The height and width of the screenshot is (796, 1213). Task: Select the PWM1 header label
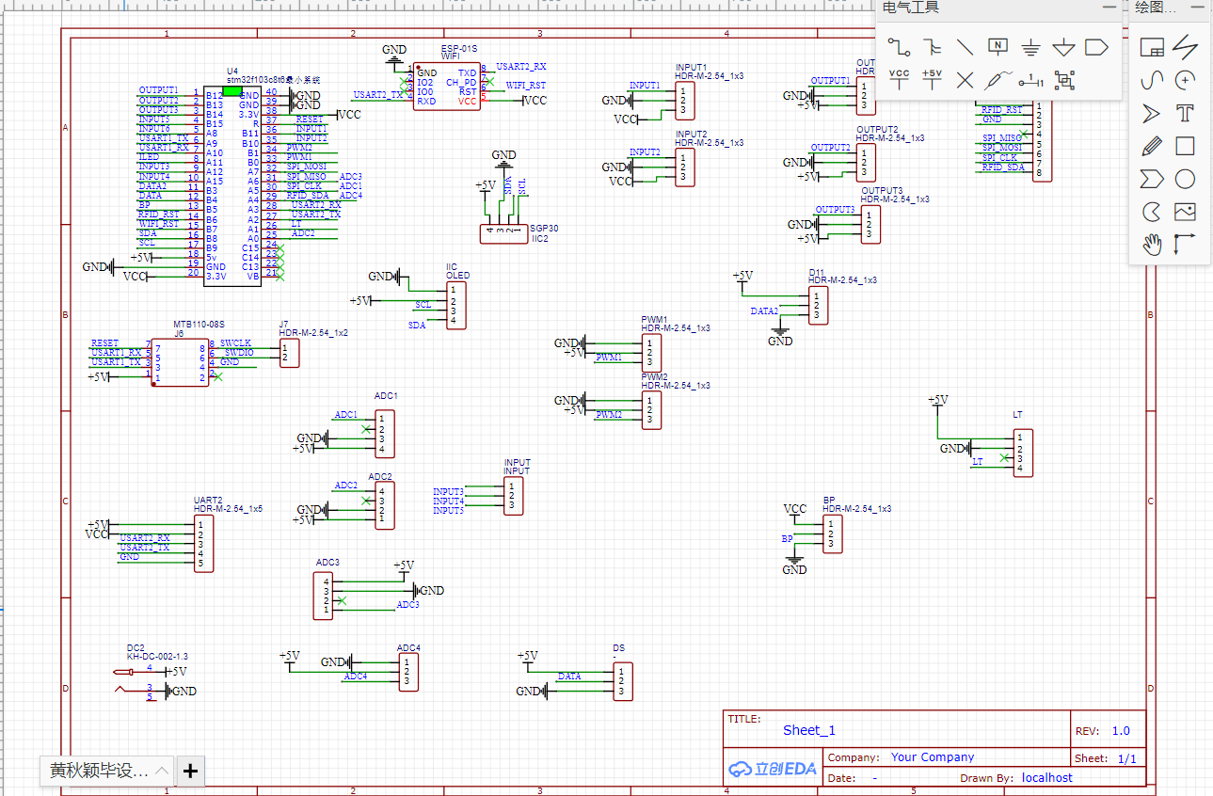[x=655, y=319]
